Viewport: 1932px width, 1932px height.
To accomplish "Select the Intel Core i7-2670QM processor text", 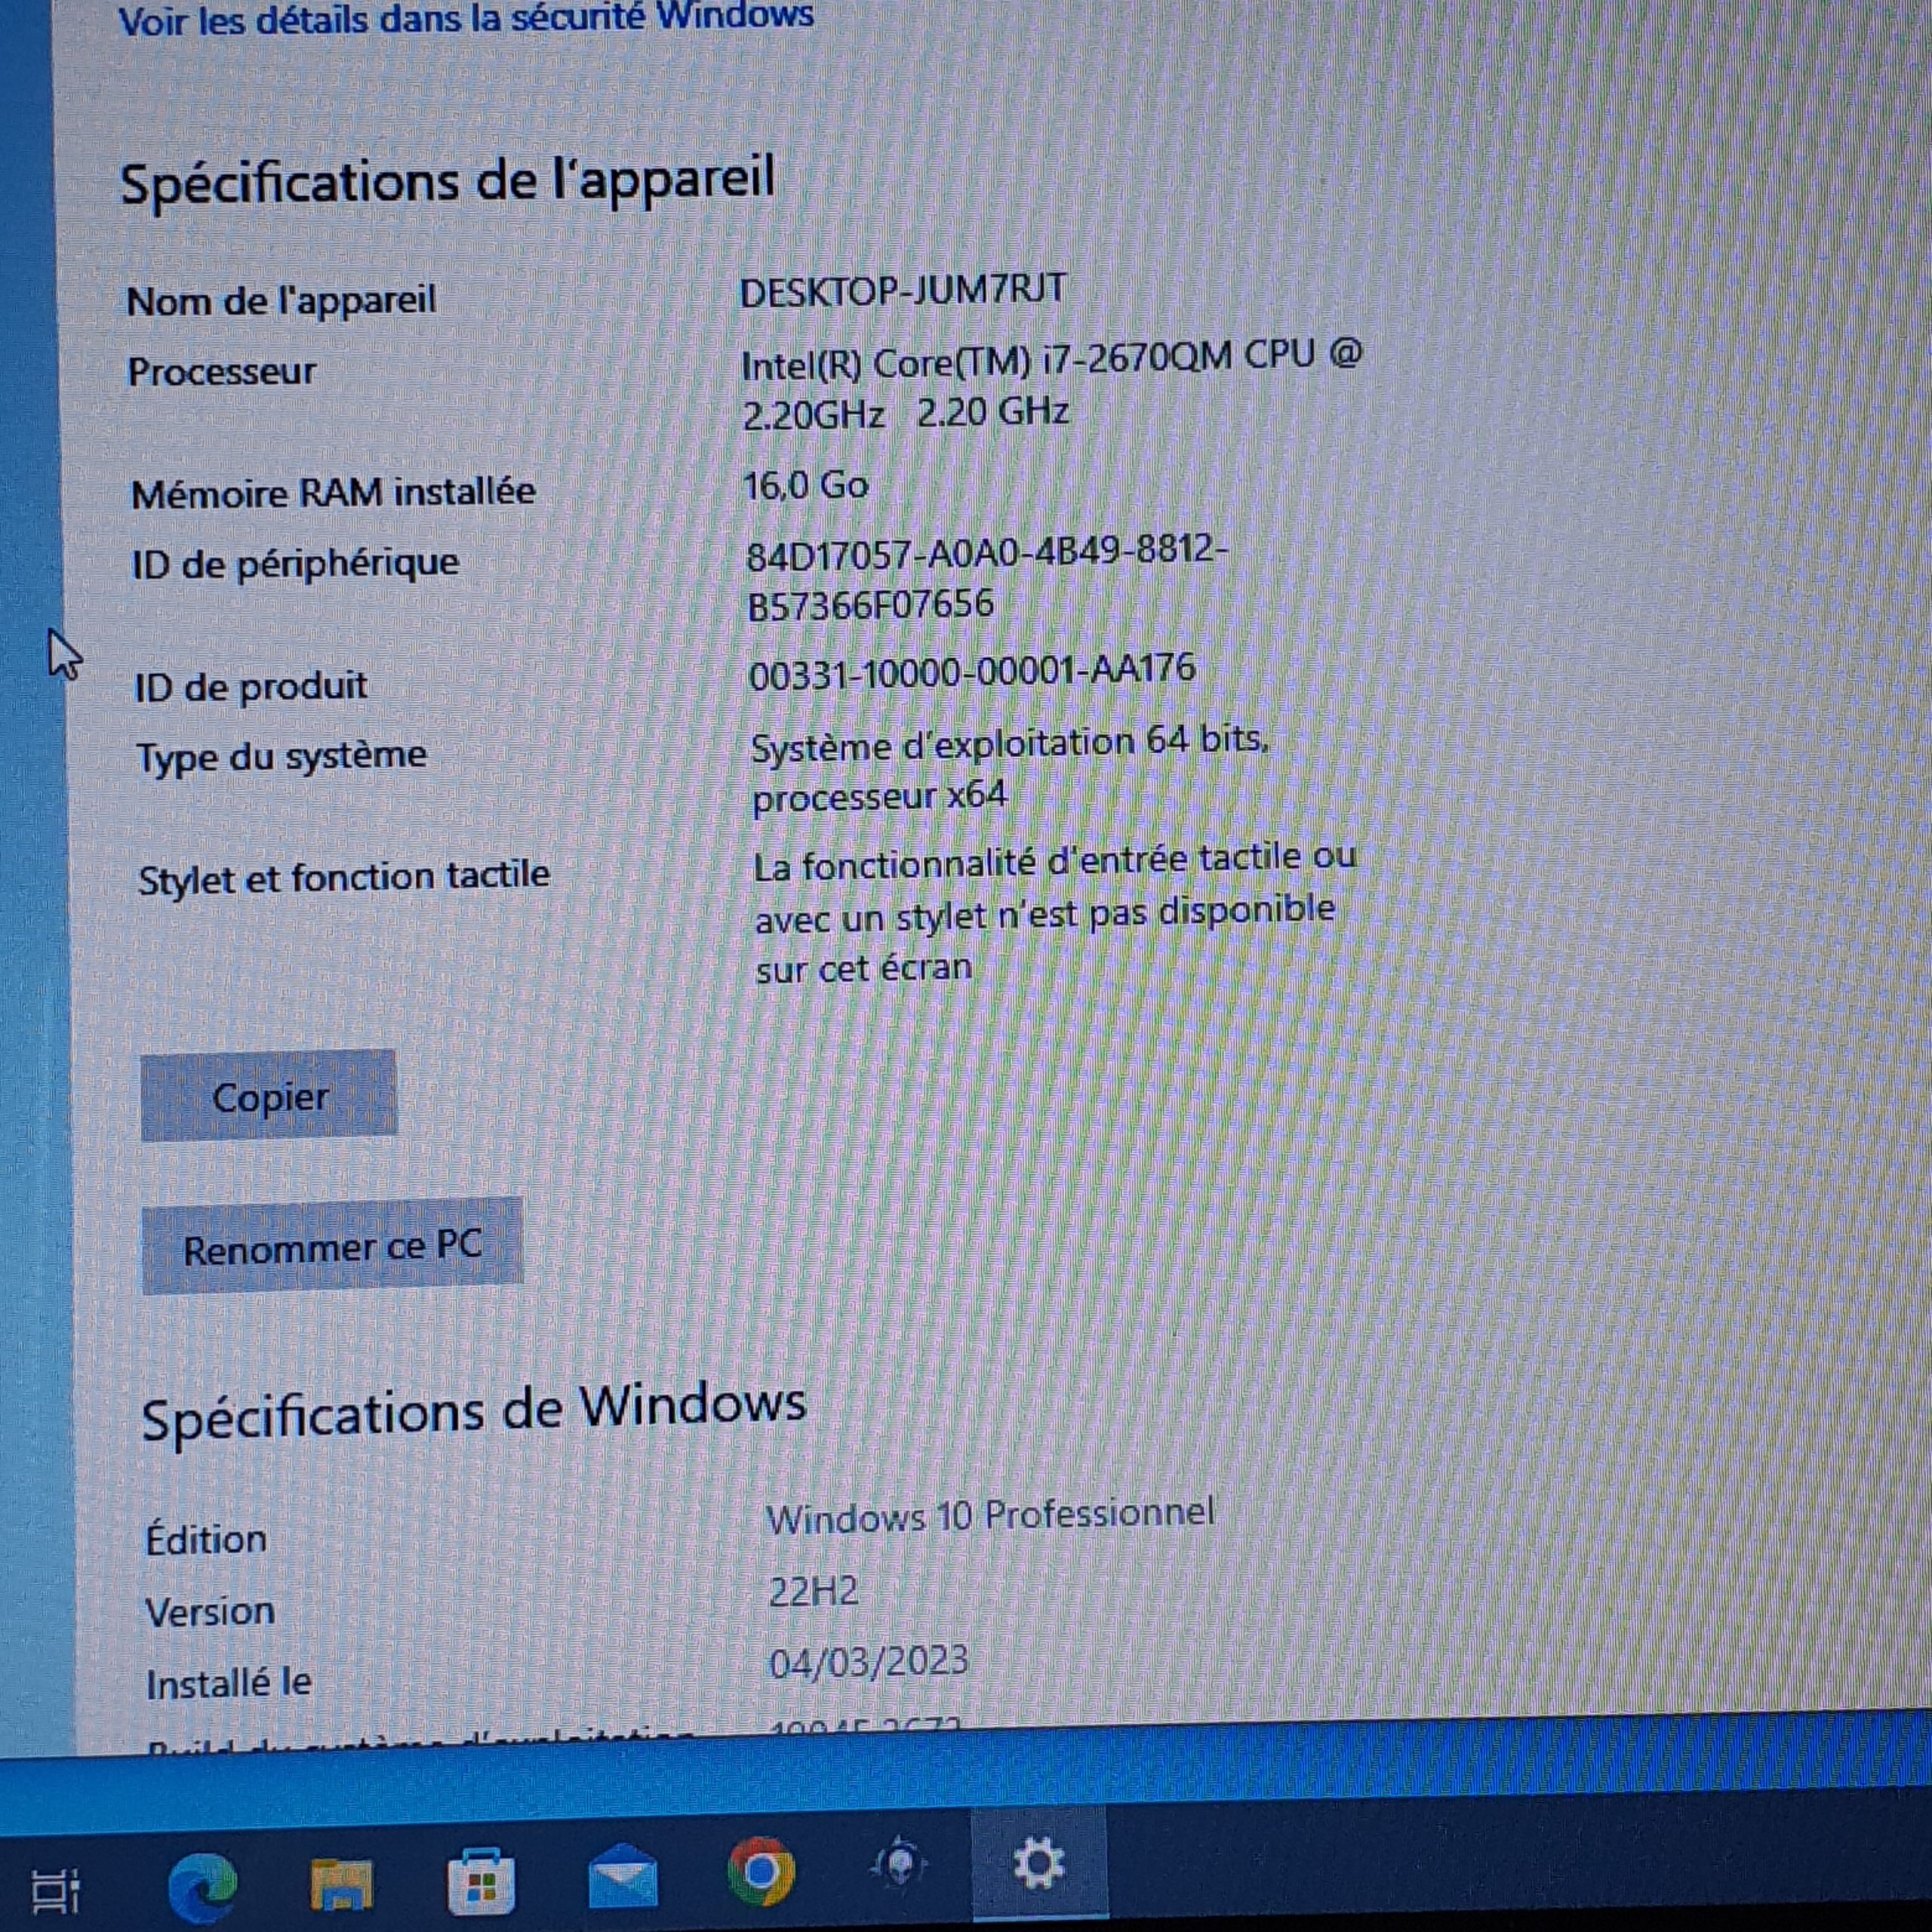I will coord(1051,384).
